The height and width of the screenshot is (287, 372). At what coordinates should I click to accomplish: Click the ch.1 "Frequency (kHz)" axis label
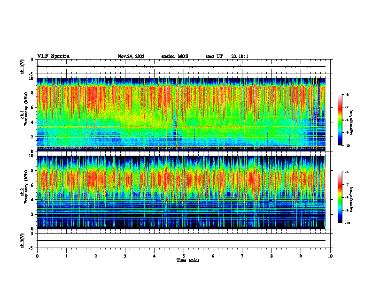[x=26, y=109]
